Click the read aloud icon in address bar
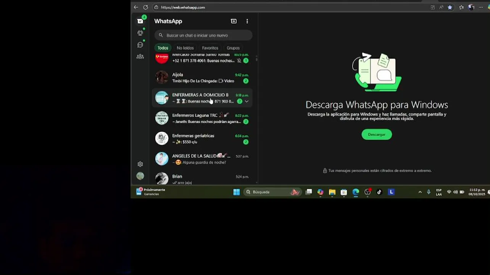 pyautogui.click(x=441, y=7)
